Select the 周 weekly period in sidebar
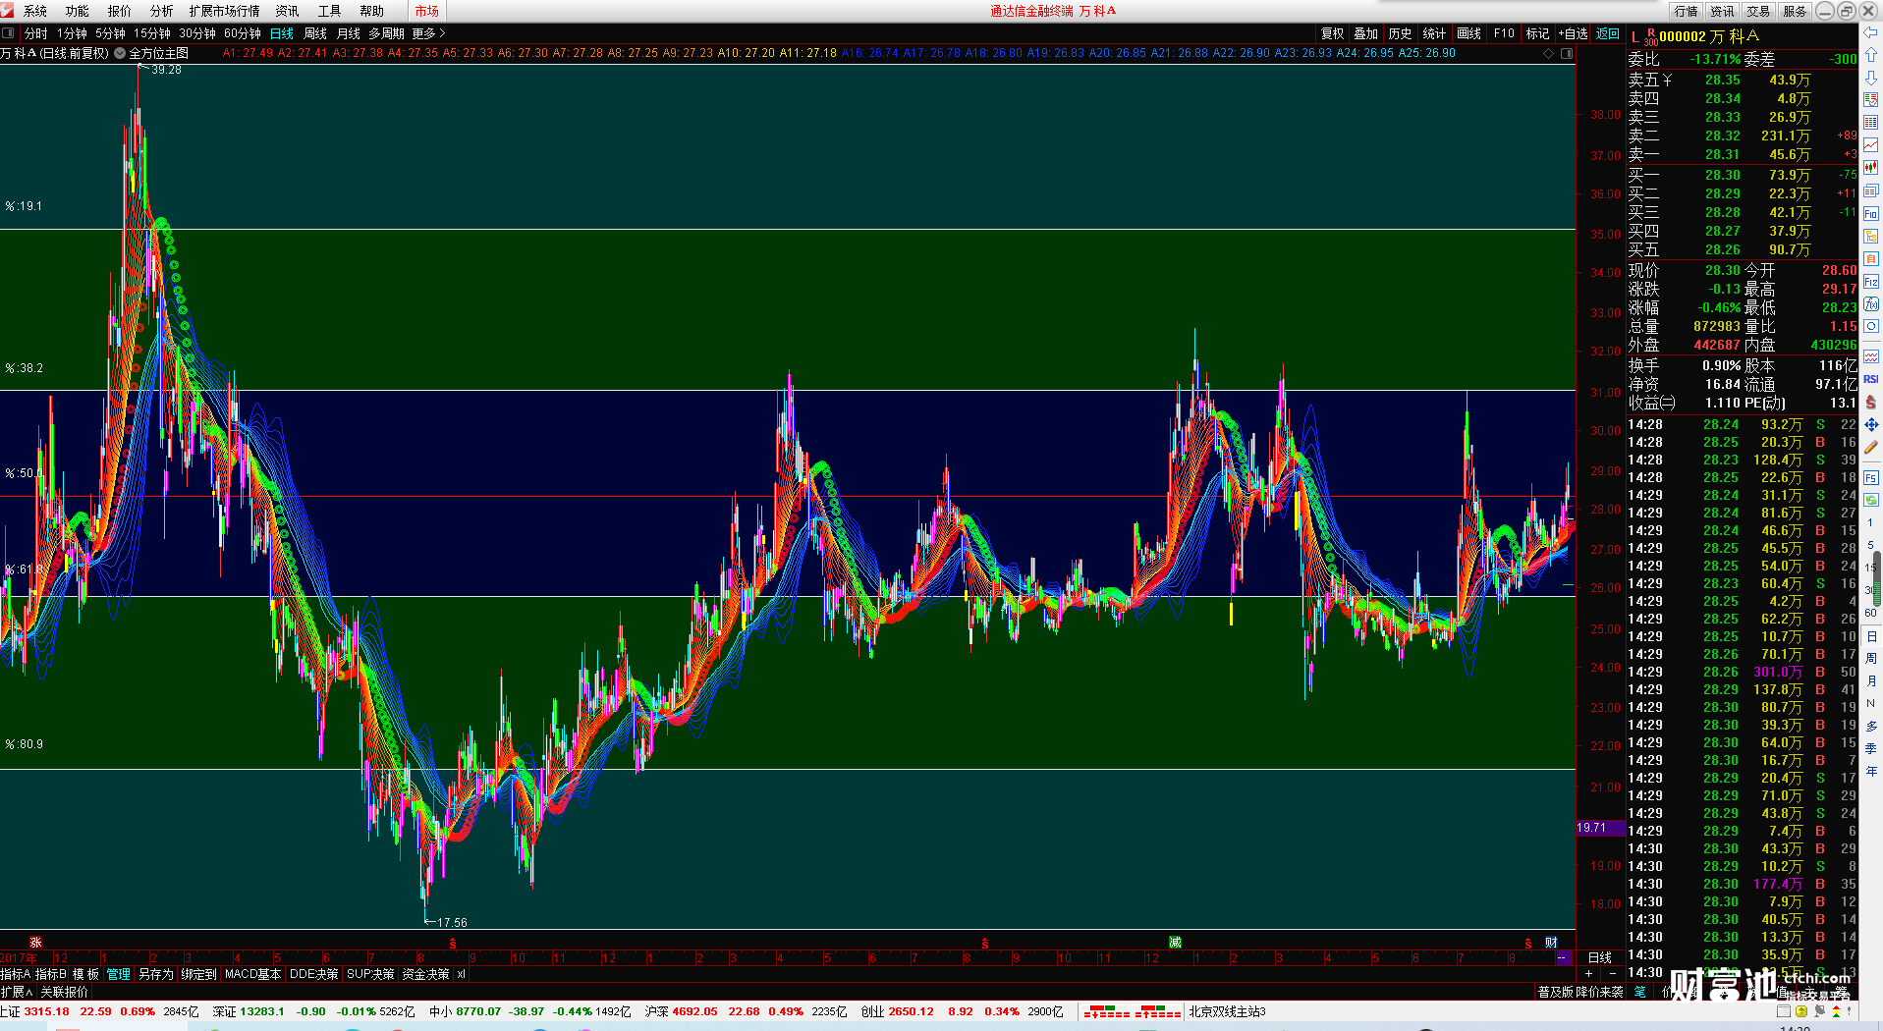 click(1871, 659)
